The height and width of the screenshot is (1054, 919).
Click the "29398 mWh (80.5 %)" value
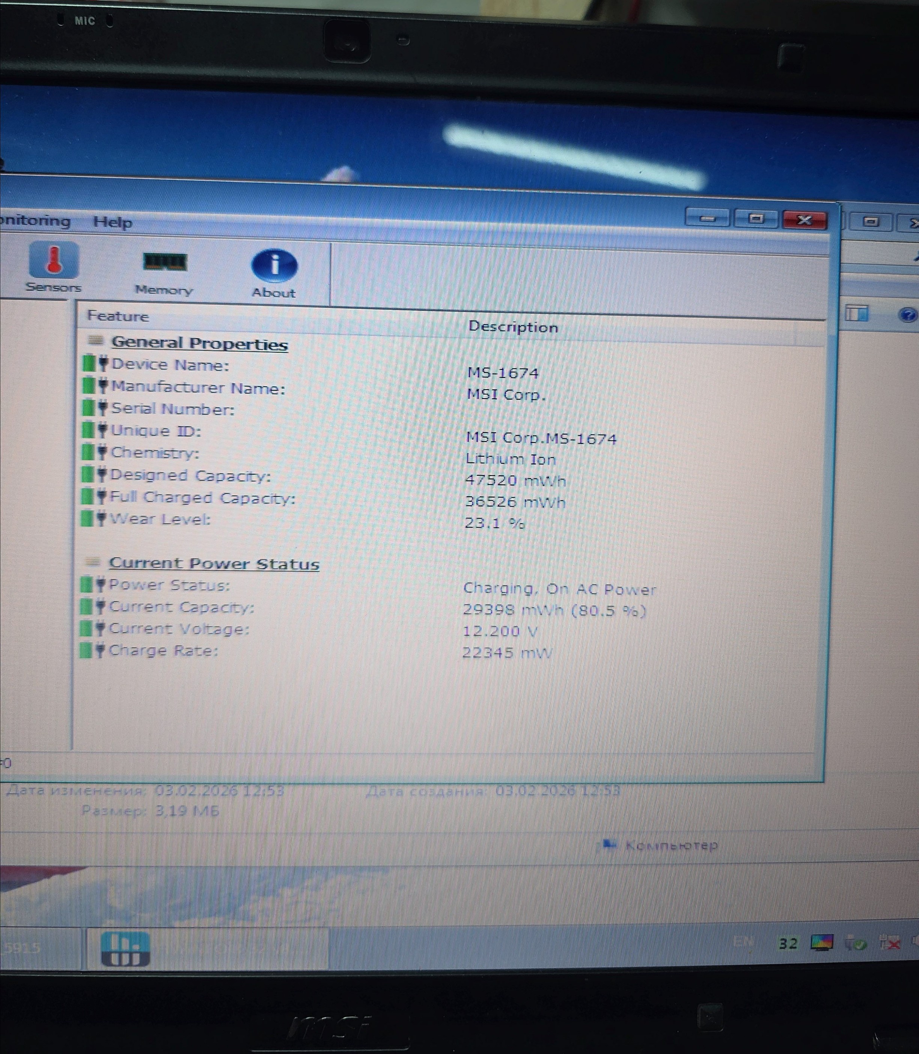click(554, 610)
